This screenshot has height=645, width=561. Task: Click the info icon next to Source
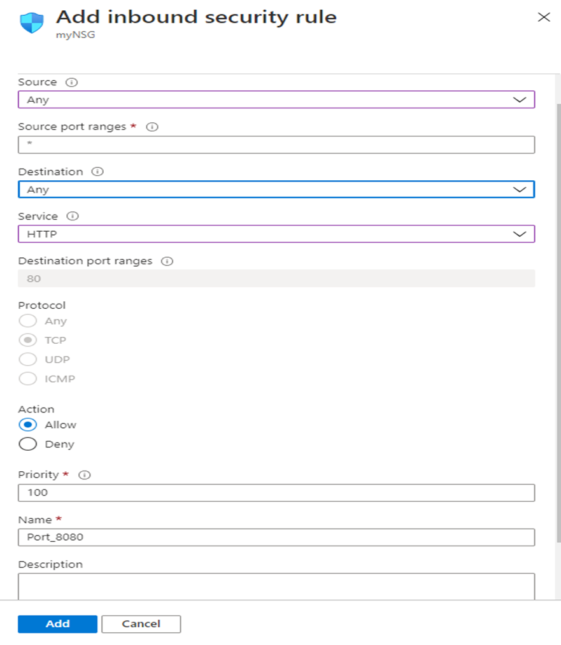coord(71,83)
